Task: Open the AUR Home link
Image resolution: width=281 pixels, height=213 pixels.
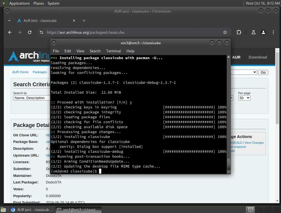Action: (20, 72)
